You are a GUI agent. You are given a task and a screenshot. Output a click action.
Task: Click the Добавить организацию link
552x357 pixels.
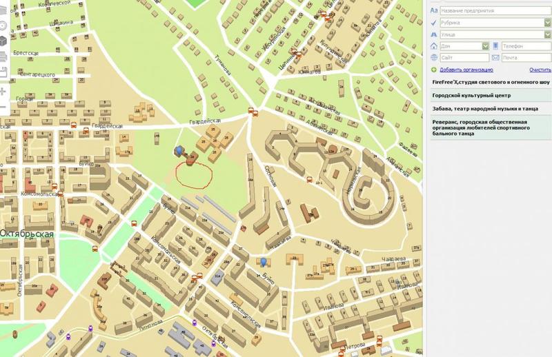click(466, 70)
